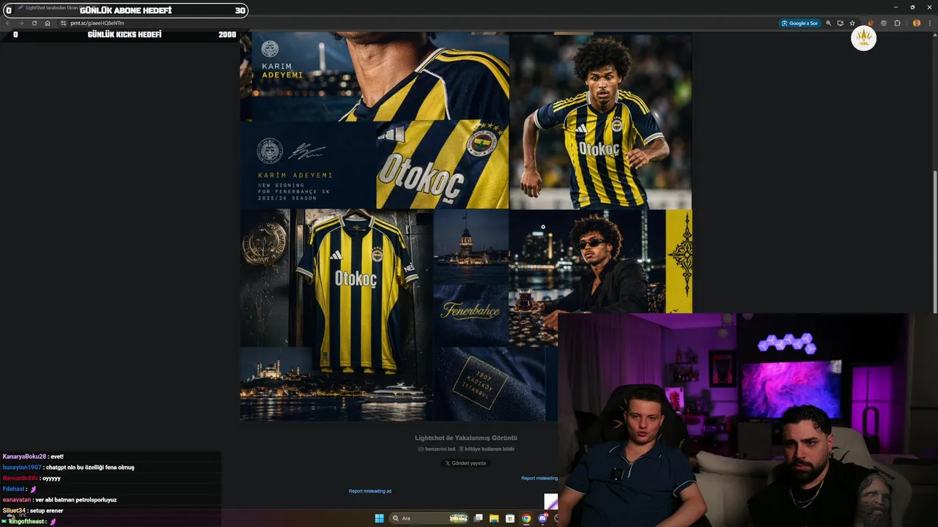The image size is (938, 527).
Task: Click the X Gönderi yayınla button
Action: (466, 463)
